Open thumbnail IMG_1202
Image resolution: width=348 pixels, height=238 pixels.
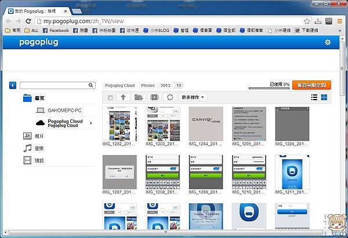tap(119, 124)
